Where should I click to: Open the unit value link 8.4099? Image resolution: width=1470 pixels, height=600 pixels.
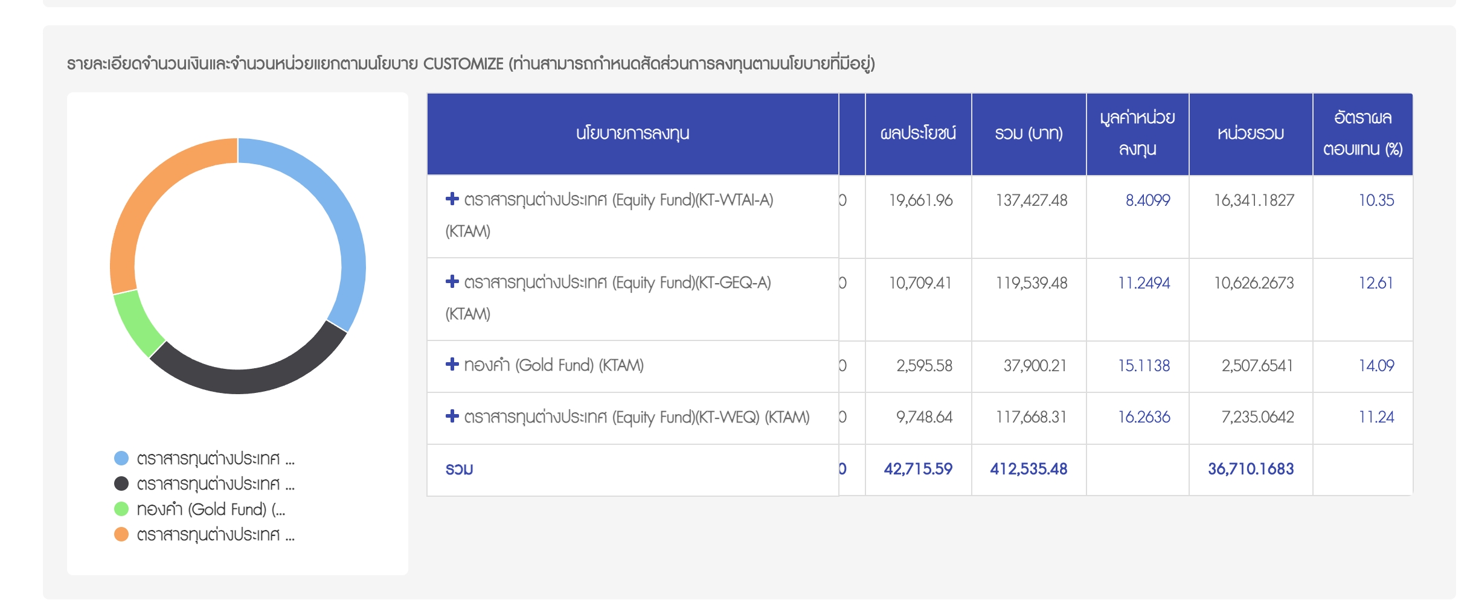[x=1147, y=200]
